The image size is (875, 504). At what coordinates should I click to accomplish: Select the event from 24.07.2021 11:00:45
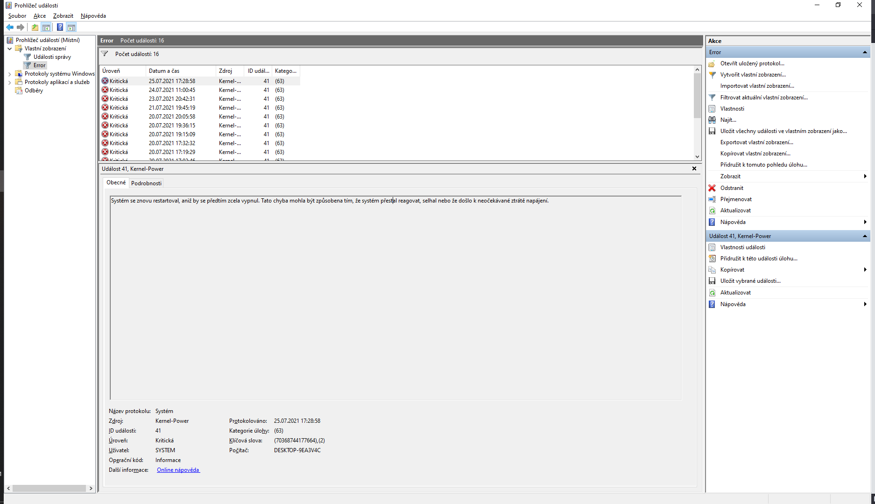(x=172, y=90)
